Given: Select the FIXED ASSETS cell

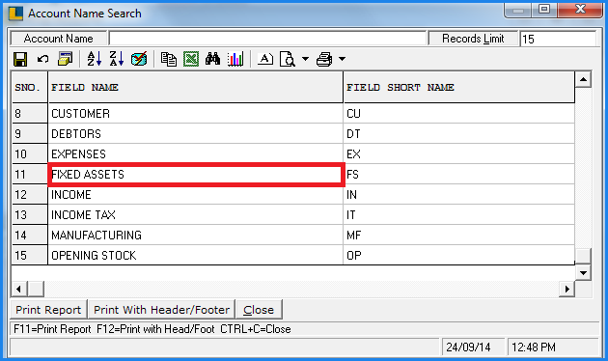Looking at the screenshot, I should [195, 175].
